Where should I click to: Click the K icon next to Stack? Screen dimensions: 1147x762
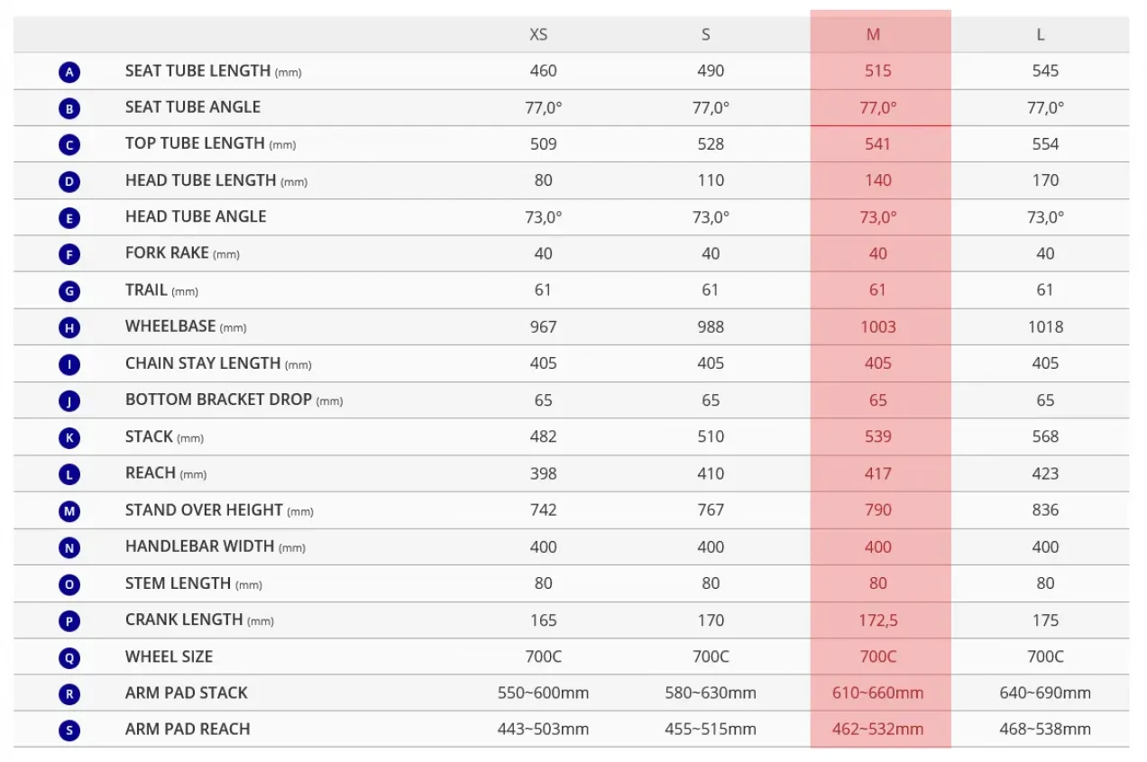coord(69,438)
